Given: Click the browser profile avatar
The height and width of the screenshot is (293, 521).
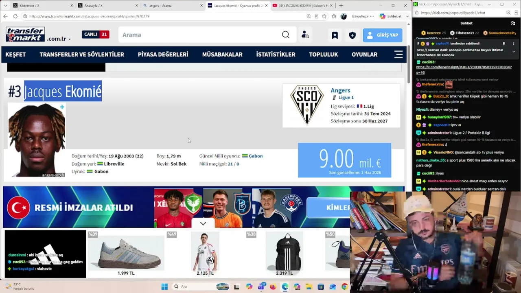Looking at the screenshot, I should pyautogui.click(x=344, y=16).
